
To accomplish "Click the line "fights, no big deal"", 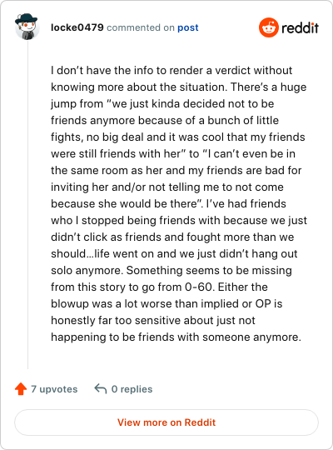I will 178,137.
